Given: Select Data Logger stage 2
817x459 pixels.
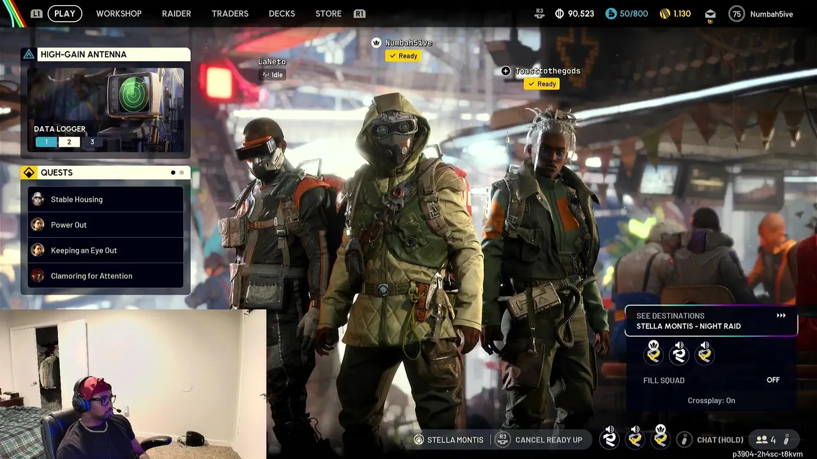Looking at the screenshot, I should [69, 142].
